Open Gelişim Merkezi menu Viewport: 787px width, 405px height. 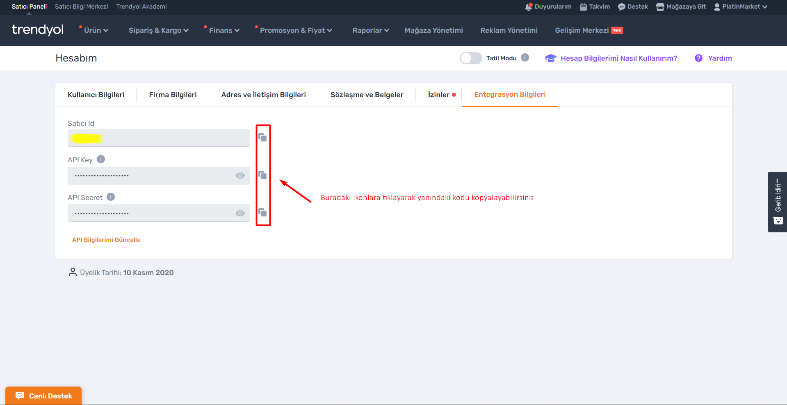(589, 30)
